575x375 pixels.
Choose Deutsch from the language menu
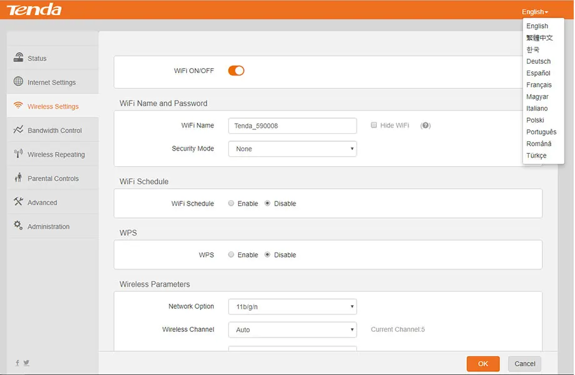click(538, 61)
